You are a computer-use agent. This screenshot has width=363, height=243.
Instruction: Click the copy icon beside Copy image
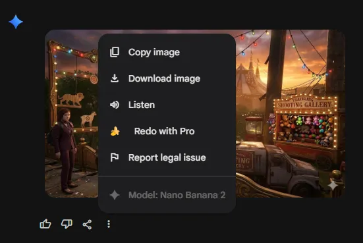click(115, 52)
